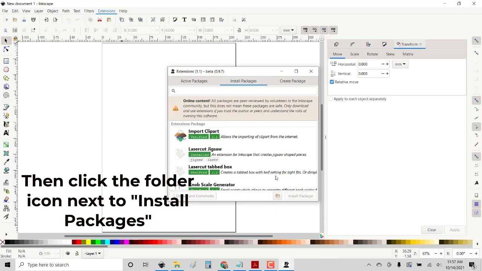
Task: Open the Extensions menu
Action: pos(106,11)
